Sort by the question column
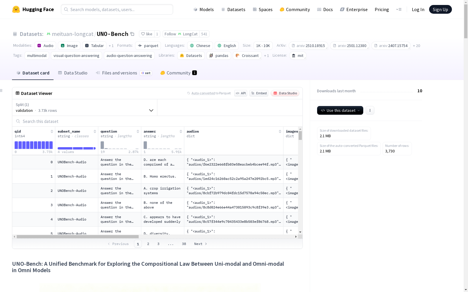 (x=138, y=131)
